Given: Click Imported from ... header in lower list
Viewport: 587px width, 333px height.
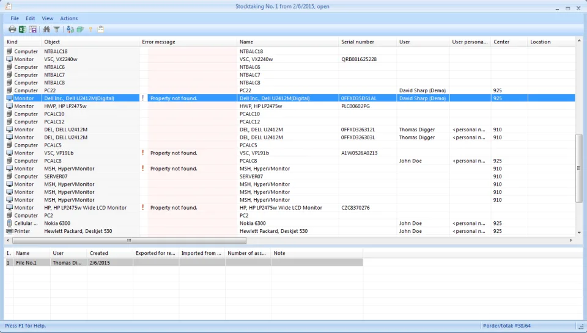Looking at the screenshot, I should coord(202,254).
